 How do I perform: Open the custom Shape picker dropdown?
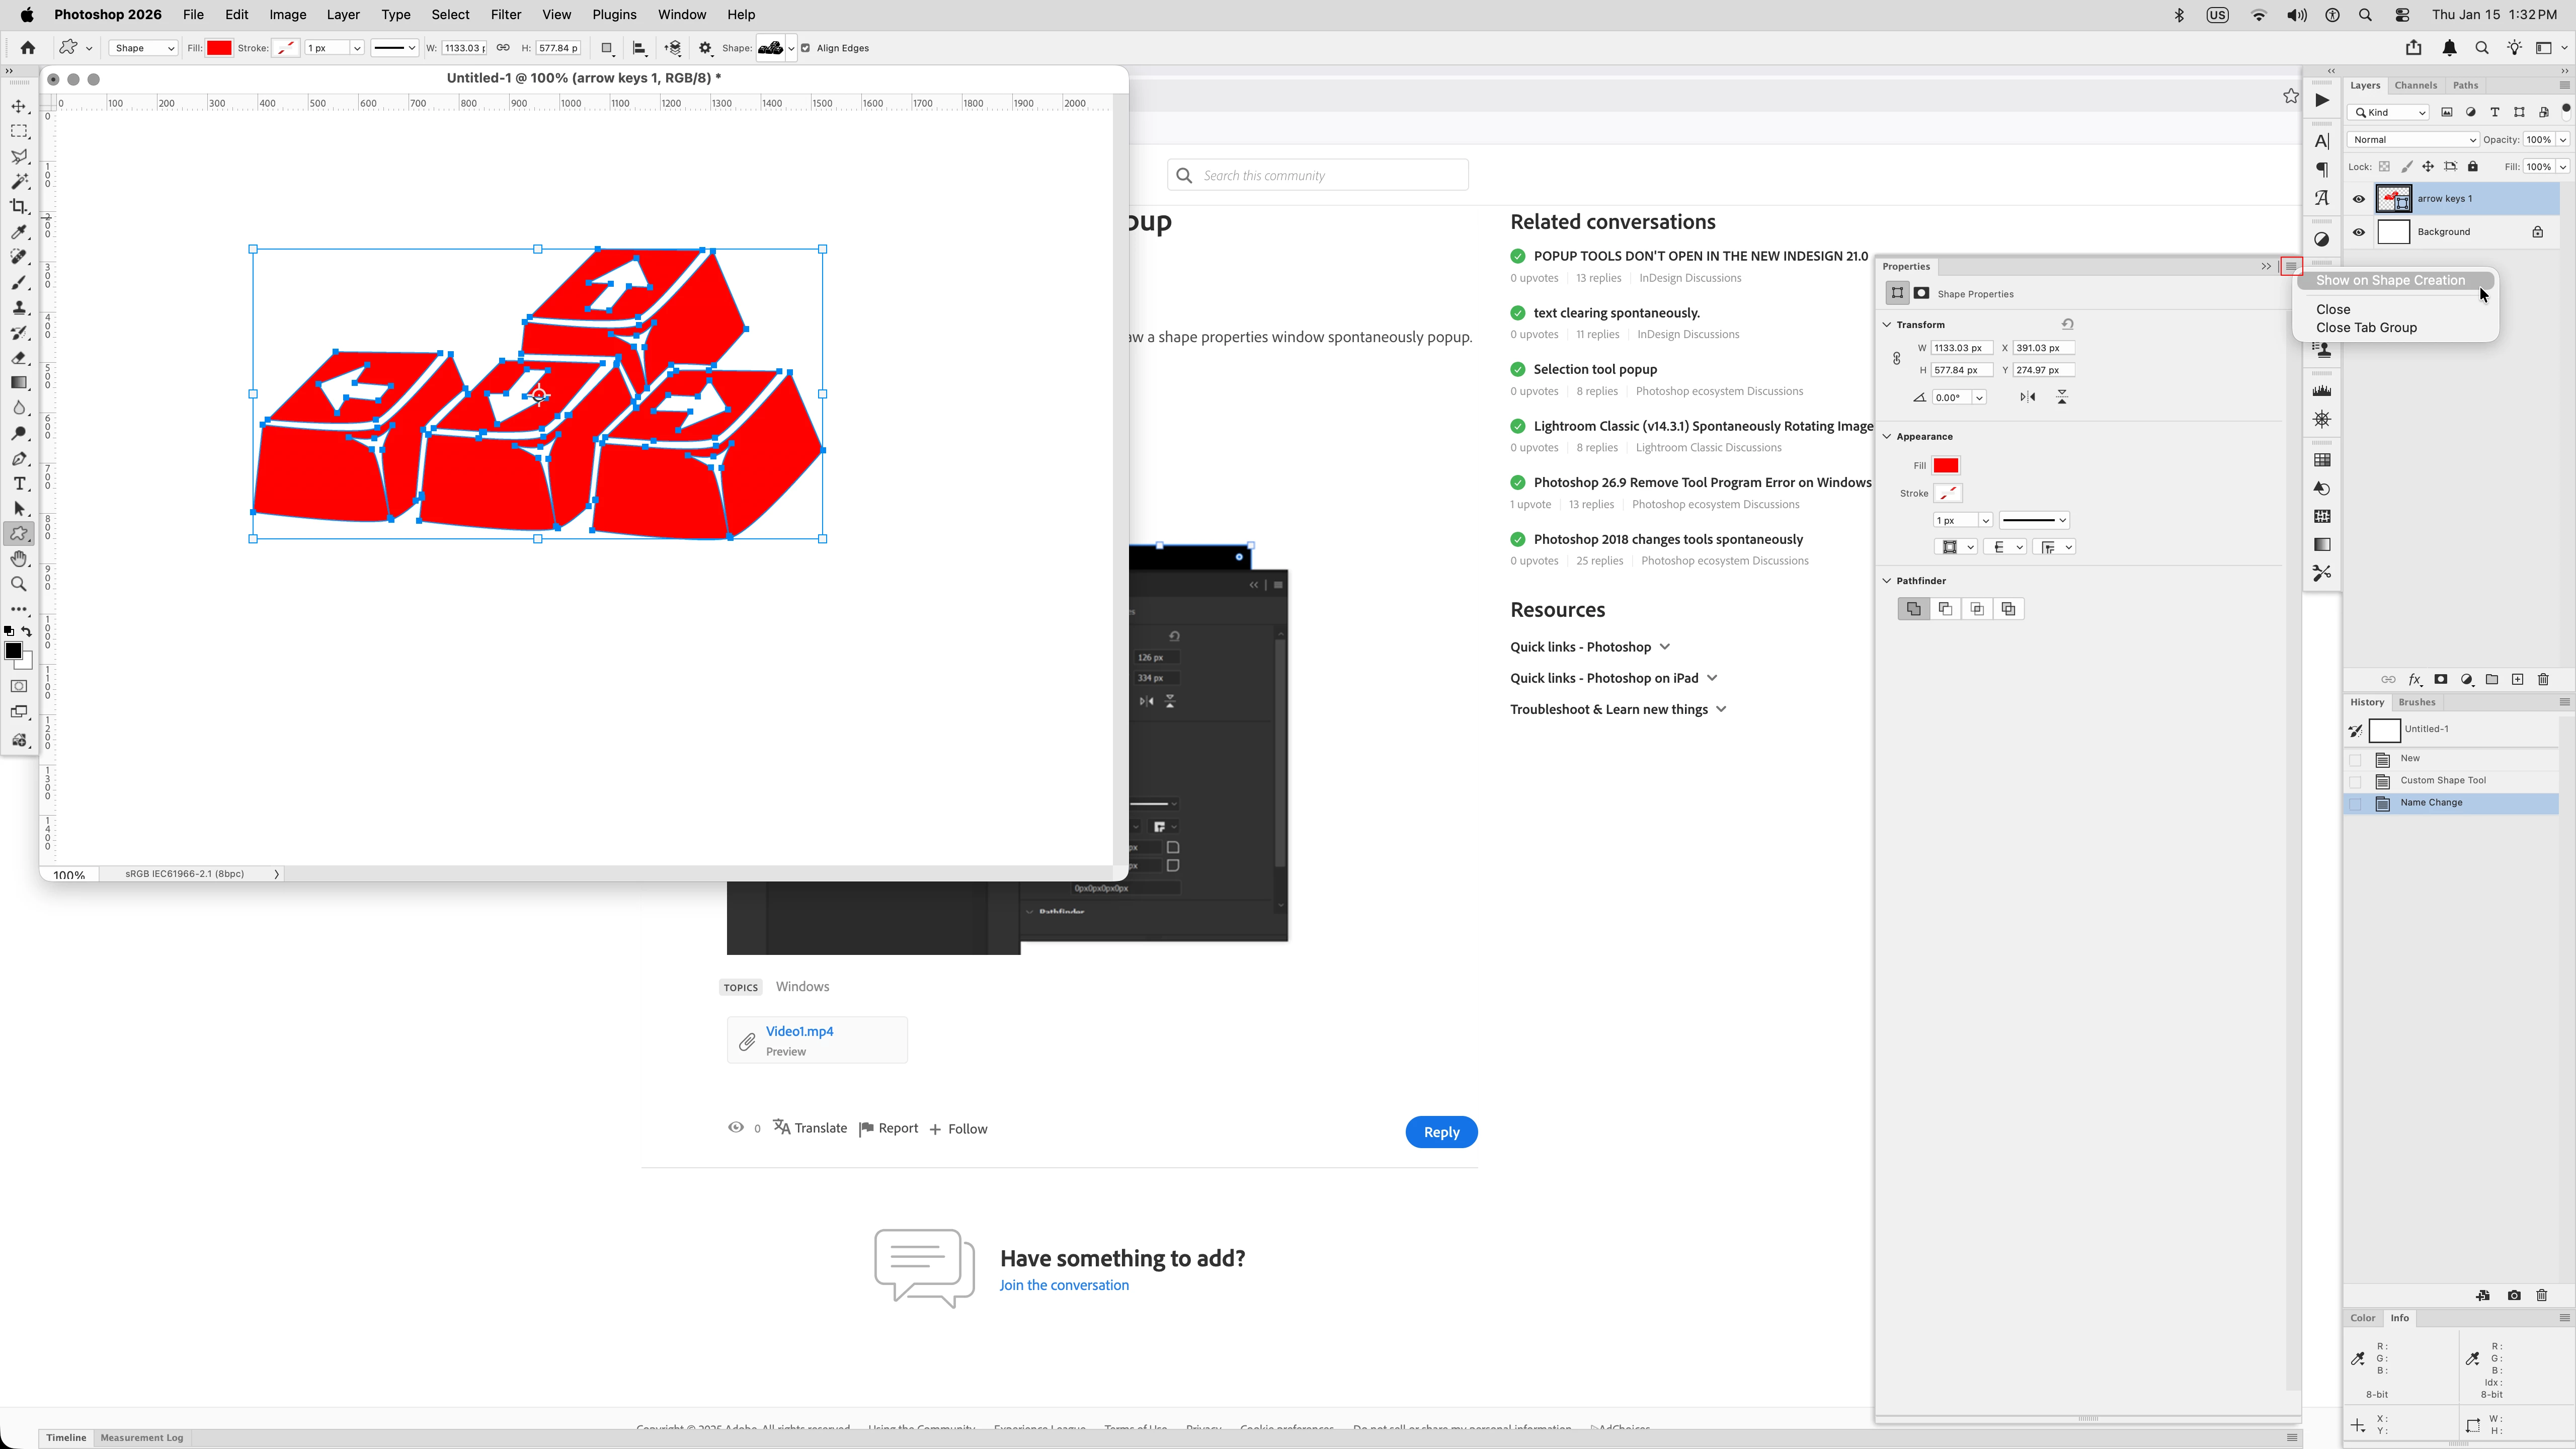click(791, 48)
